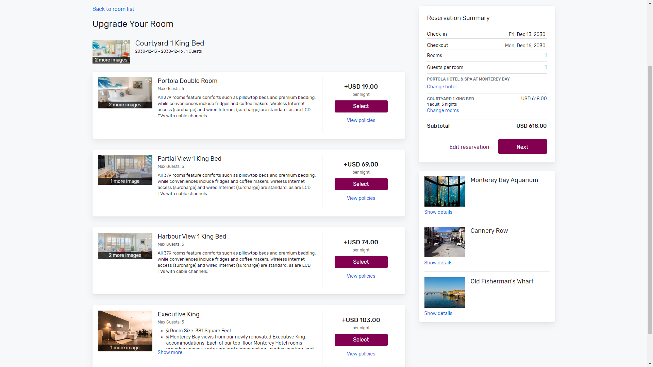This screenshot has height=367, width=653.
Task: Click the Change hotel link
Action: tap(441, 87)
